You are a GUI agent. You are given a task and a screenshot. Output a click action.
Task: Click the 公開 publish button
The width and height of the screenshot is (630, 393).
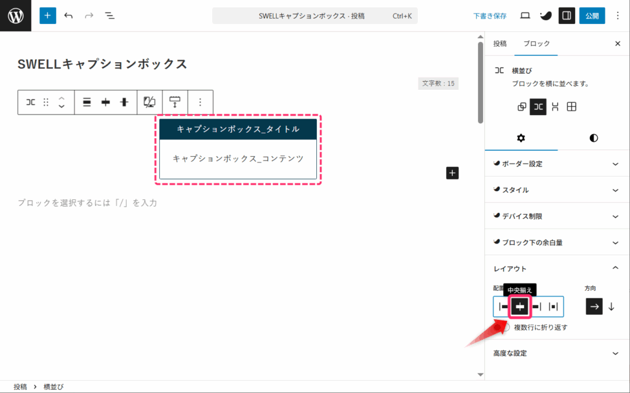592,15
